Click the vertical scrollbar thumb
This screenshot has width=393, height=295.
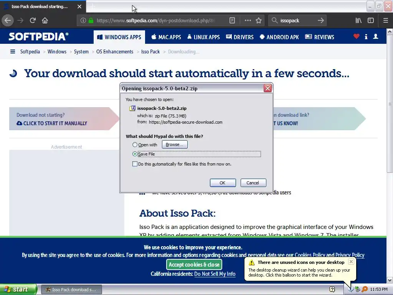point(390,104)
